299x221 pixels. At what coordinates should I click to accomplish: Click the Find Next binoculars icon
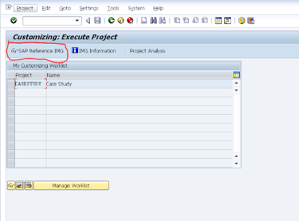click(x=162, y=20)
